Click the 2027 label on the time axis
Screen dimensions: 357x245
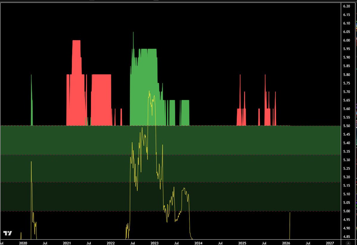tap(330, 243)
